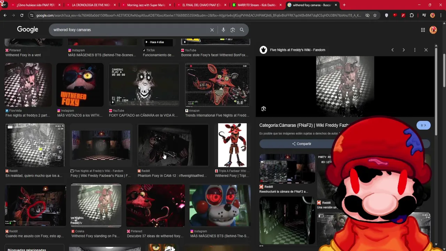Clear the Google search box with the X
The image size is (446, 251).
click(x=212, y=30)
